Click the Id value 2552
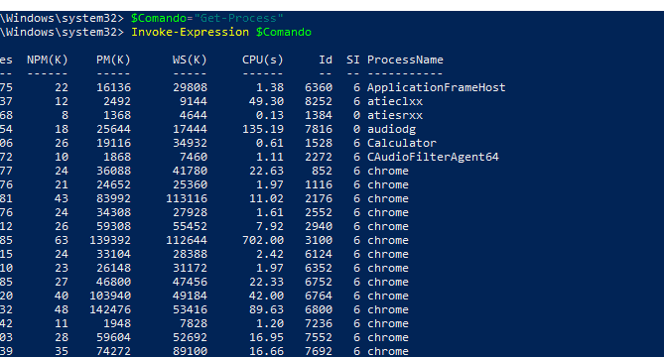Screen dimensions: 664x357 (x=319, y=212)
